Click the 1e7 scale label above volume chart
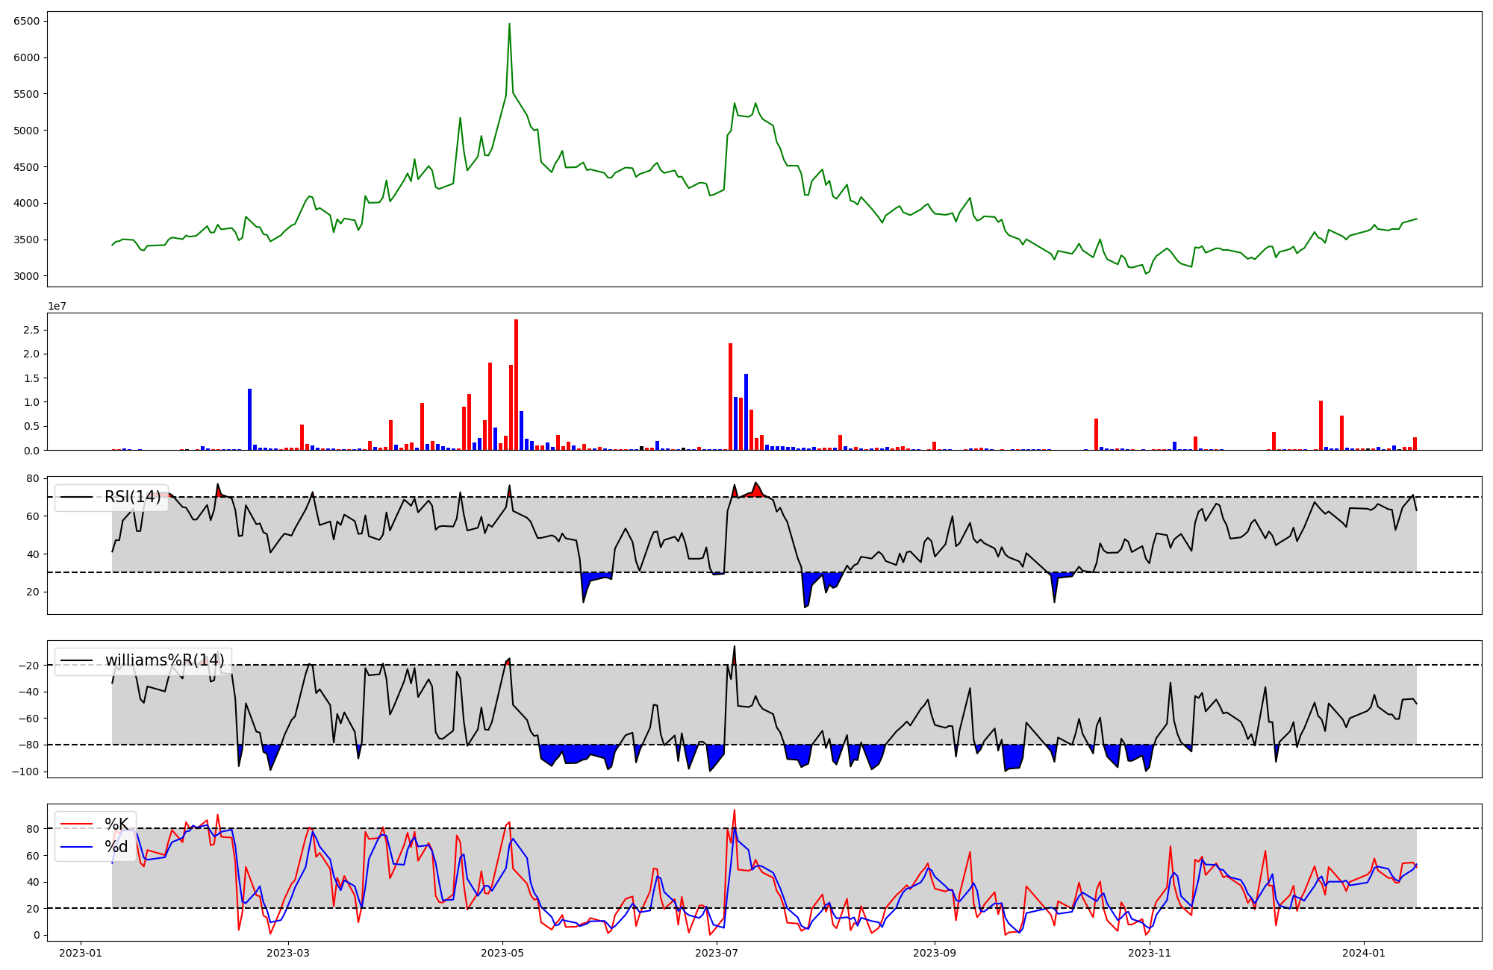 tap(57, 307)
